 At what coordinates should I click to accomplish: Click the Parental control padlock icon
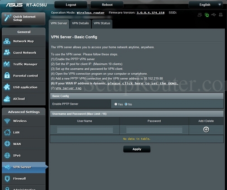(7, 76)
